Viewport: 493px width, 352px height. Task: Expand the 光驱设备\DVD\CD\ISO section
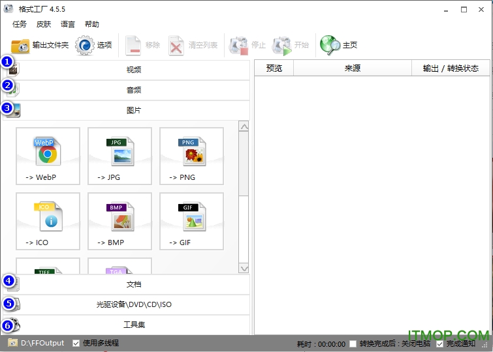coord(133,304)
